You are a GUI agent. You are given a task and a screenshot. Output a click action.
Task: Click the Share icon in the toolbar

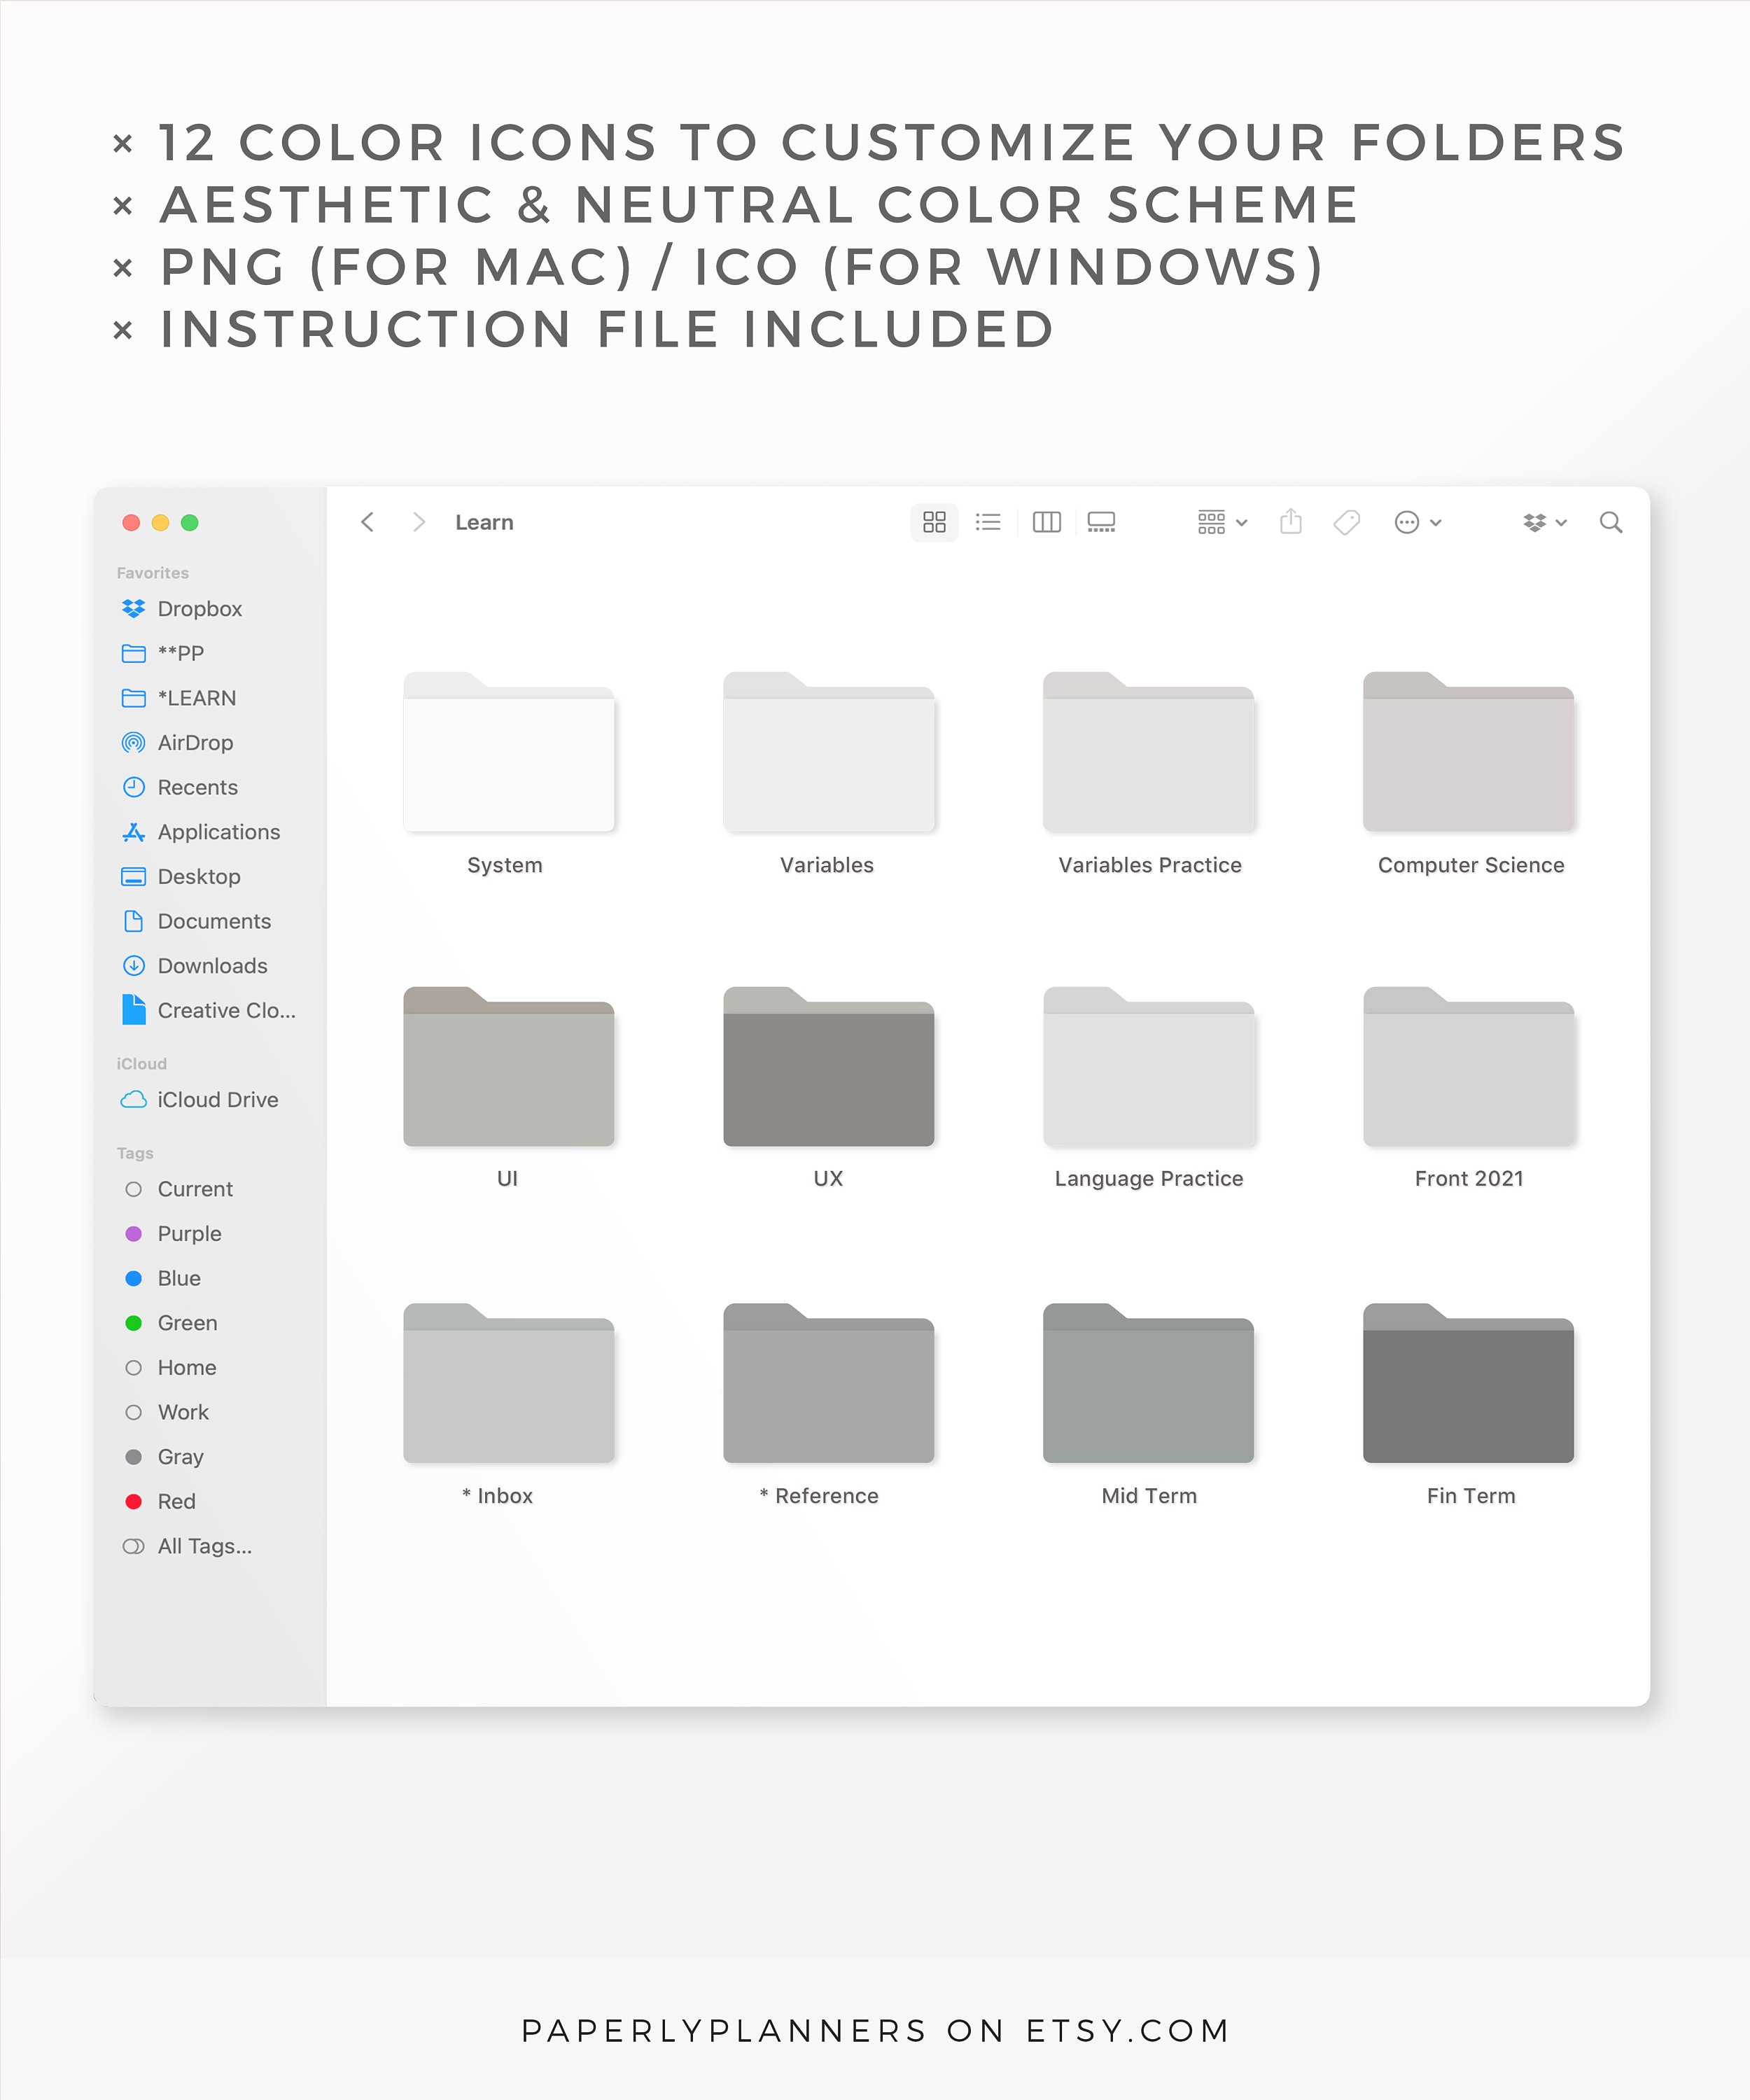point(1291,522)
